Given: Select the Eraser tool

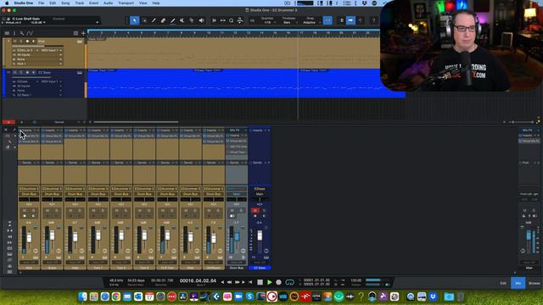Looking at the screenshot, I should (x=163, y=20).
